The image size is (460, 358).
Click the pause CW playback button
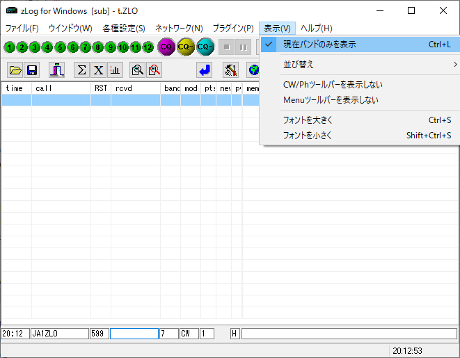click(x=243, y=47)
